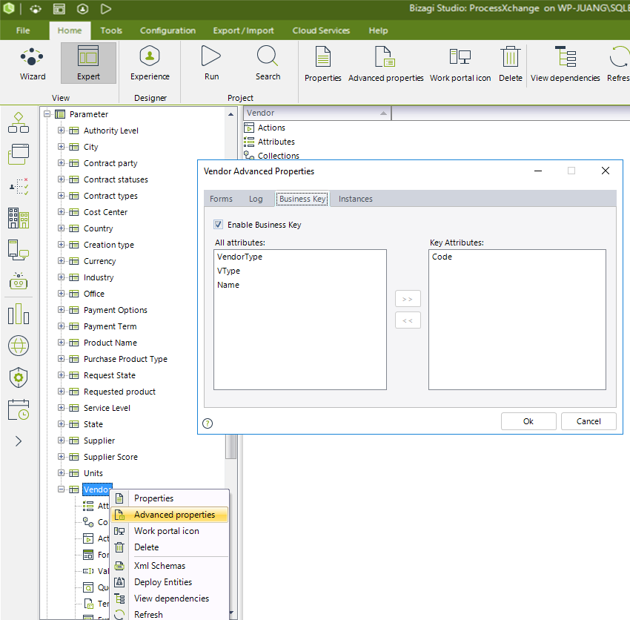The height and width of the screenshot is (620, 630).
Task: Click View dependencies in the ribbon
Action: pyautogui.click(x=565, y=64)
